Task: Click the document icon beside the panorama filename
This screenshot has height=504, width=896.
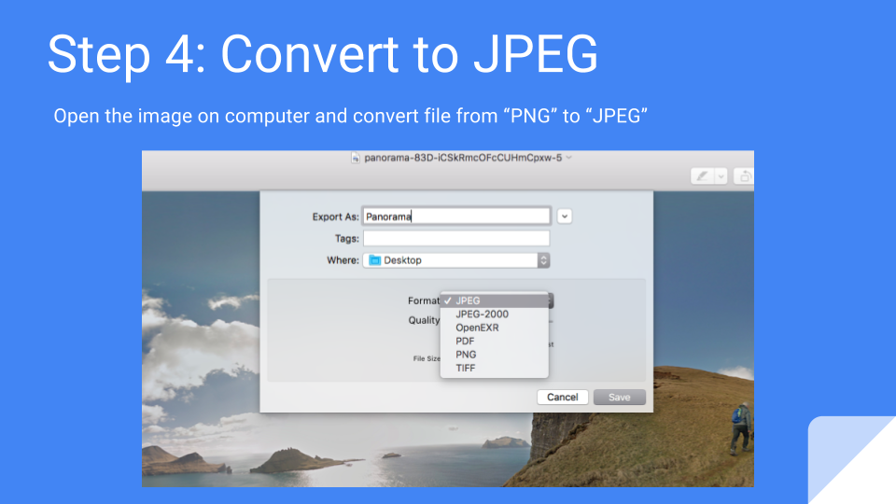Action: (x=356, y=159)
